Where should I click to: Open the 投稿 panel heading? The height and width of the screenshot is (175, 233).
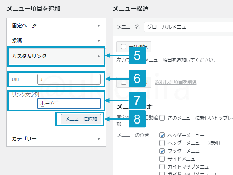pyautogui.click(x=56, y=41)
